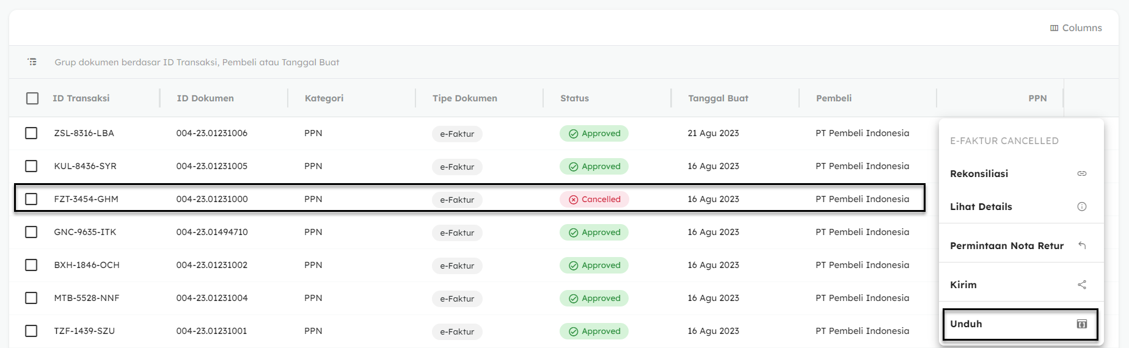This screenshot has height=348, width=1129.
Task: Toggle the select-all header checkbox
Action: [32, 98]
